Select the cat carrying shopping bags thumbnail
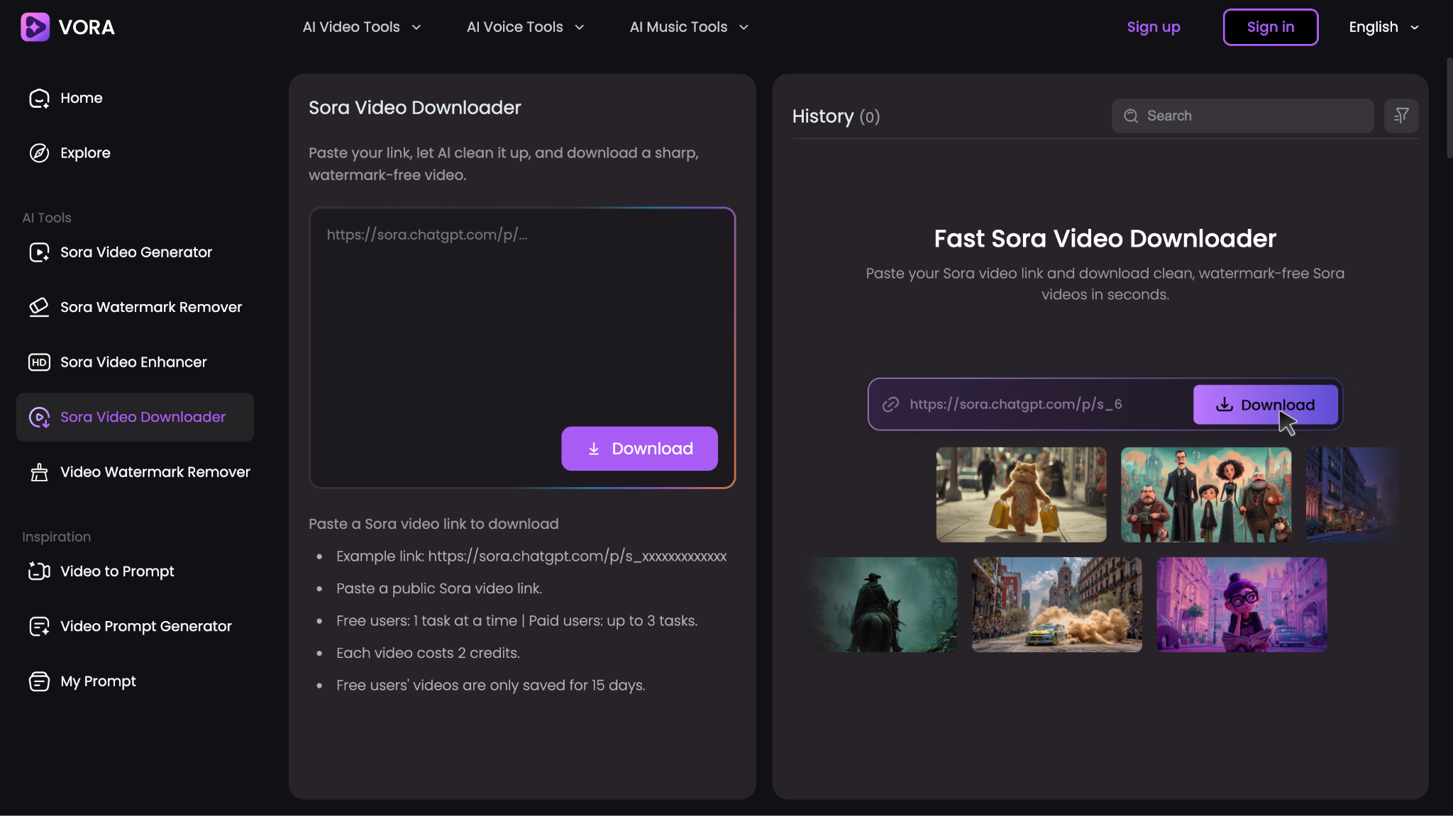 [1020, 494]
